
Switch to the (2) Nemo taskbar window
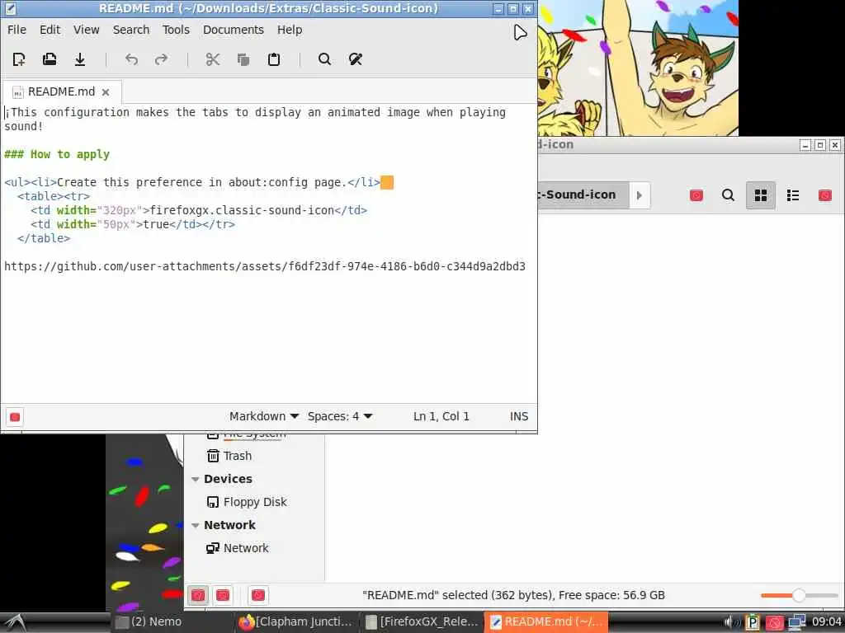click(172, 622)
